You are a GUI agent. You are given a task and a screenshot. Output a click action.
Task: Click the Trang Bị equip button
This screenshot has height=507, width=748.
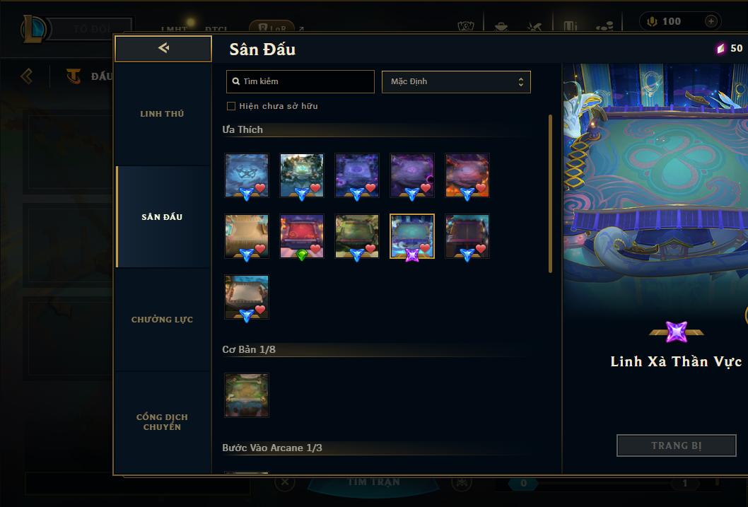click(x=677, y=445)
